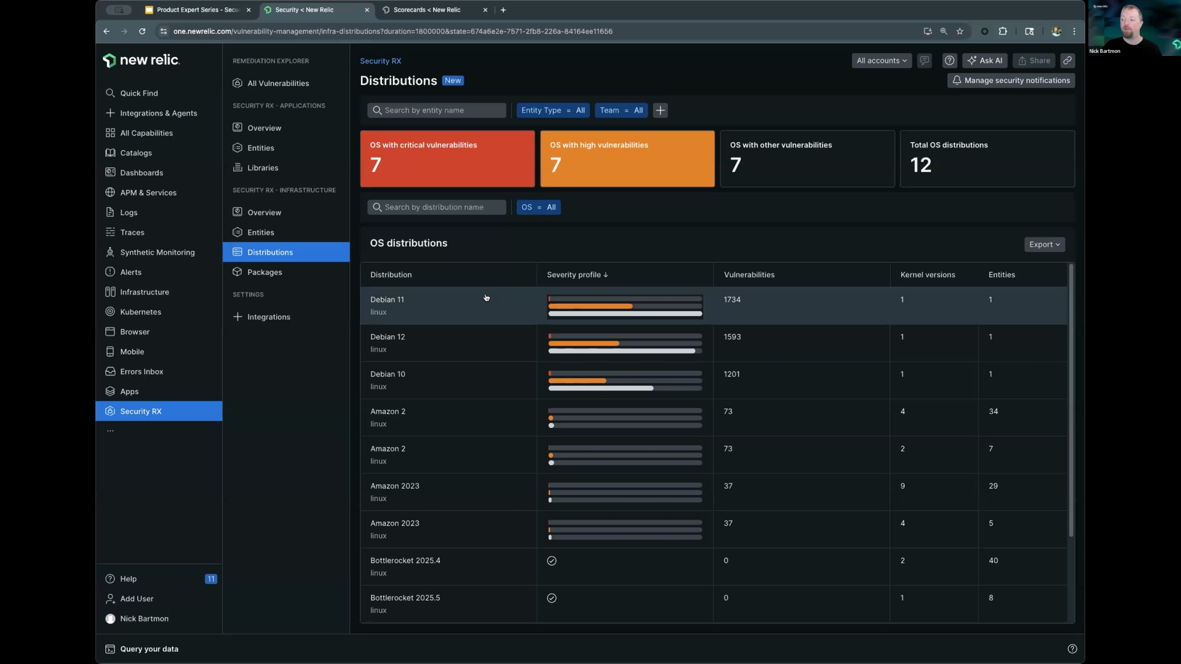
Task: Open Logs in the sidebar
Action: pos(128,213)
